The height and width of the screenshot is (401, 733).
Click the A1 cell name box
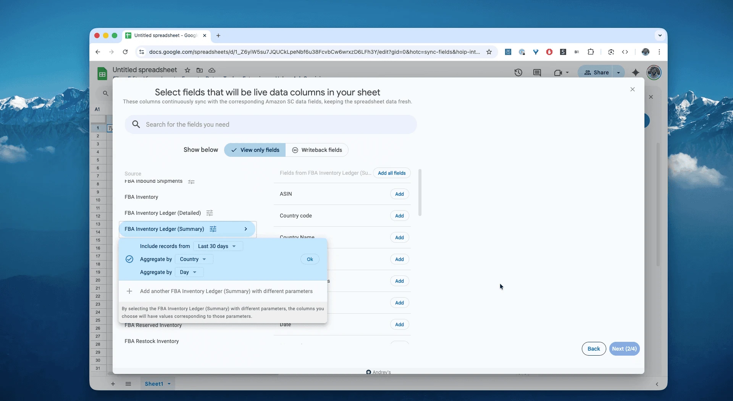coord(97,109)
